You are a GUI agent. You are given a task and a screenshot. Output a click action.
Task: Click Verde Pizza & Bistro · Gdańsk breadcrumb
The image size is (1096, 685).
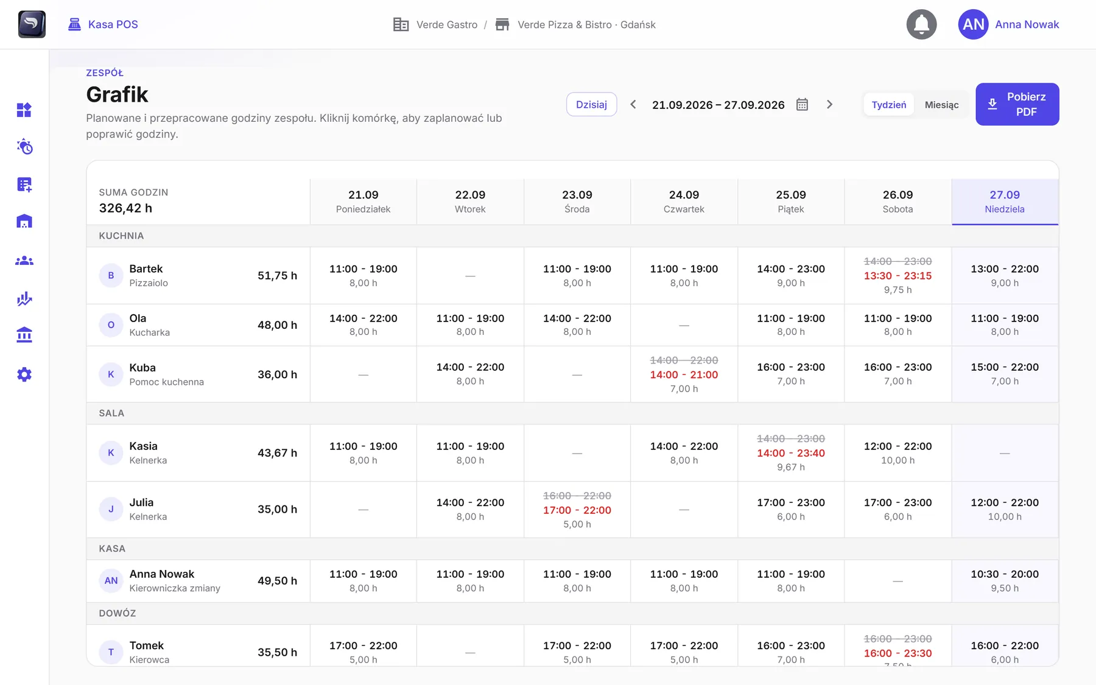586,24
